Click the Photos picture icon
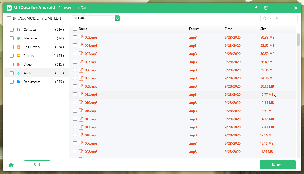 pyautogui.click(x=18, y=56)
